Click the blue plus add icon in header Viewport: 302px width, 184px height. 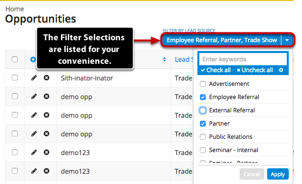pyautogui.click(x=33, y=59)
